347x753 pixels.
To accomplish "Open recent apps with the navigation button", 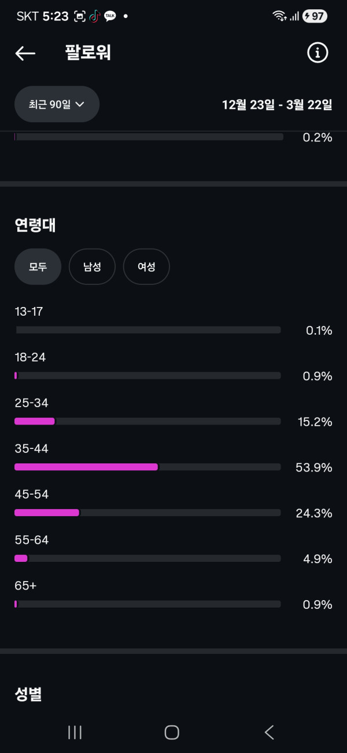I will point(75,732).
